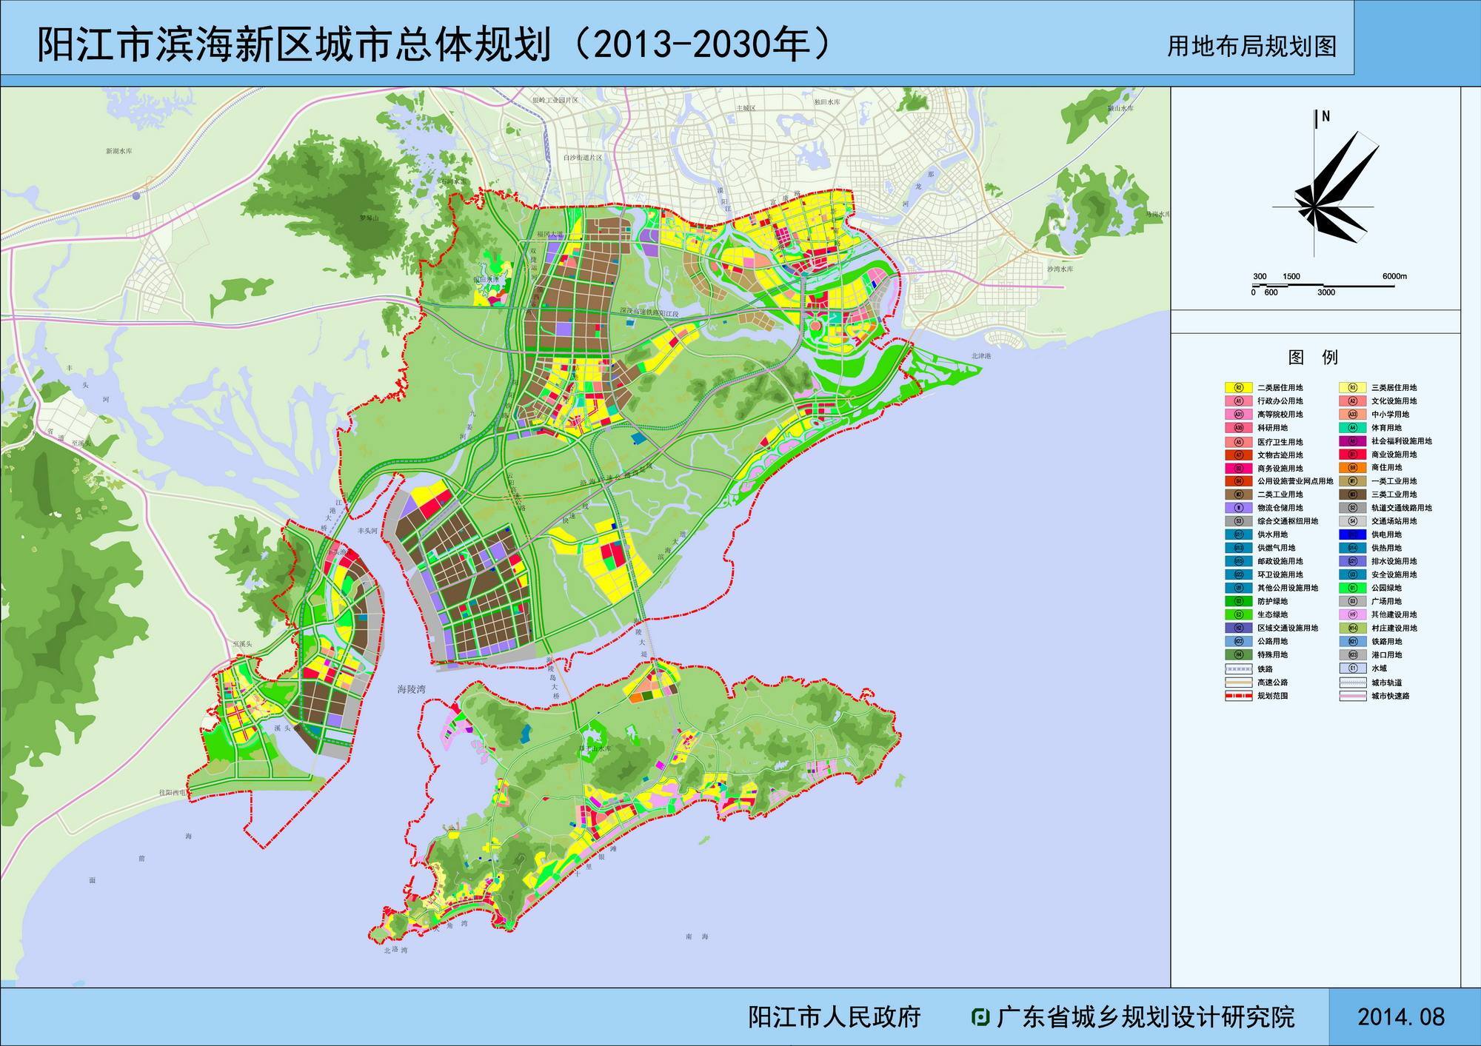
Task: Click the 沙湾水库 label on the map
Action: 1060,269
